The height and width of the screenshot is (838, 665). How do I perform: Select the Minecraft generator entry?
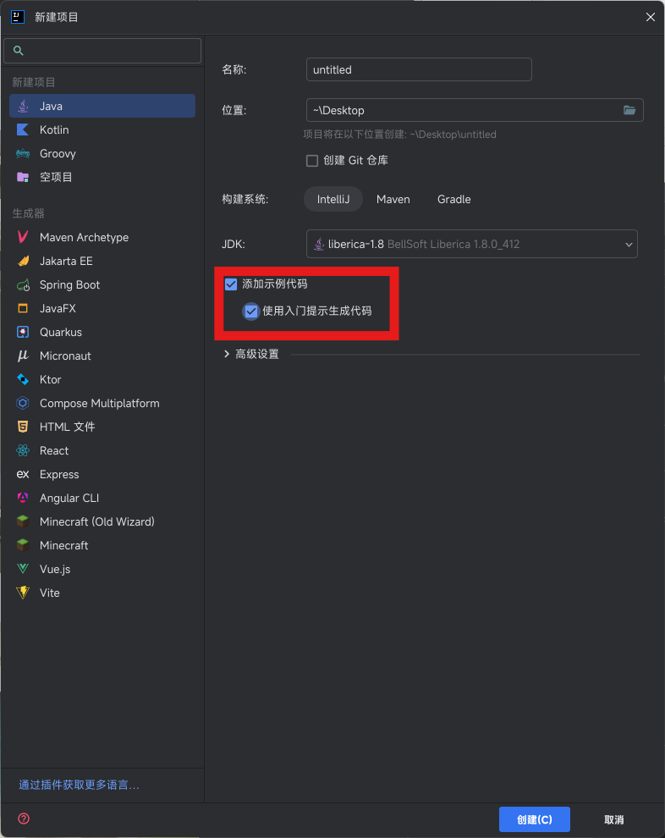102,545
